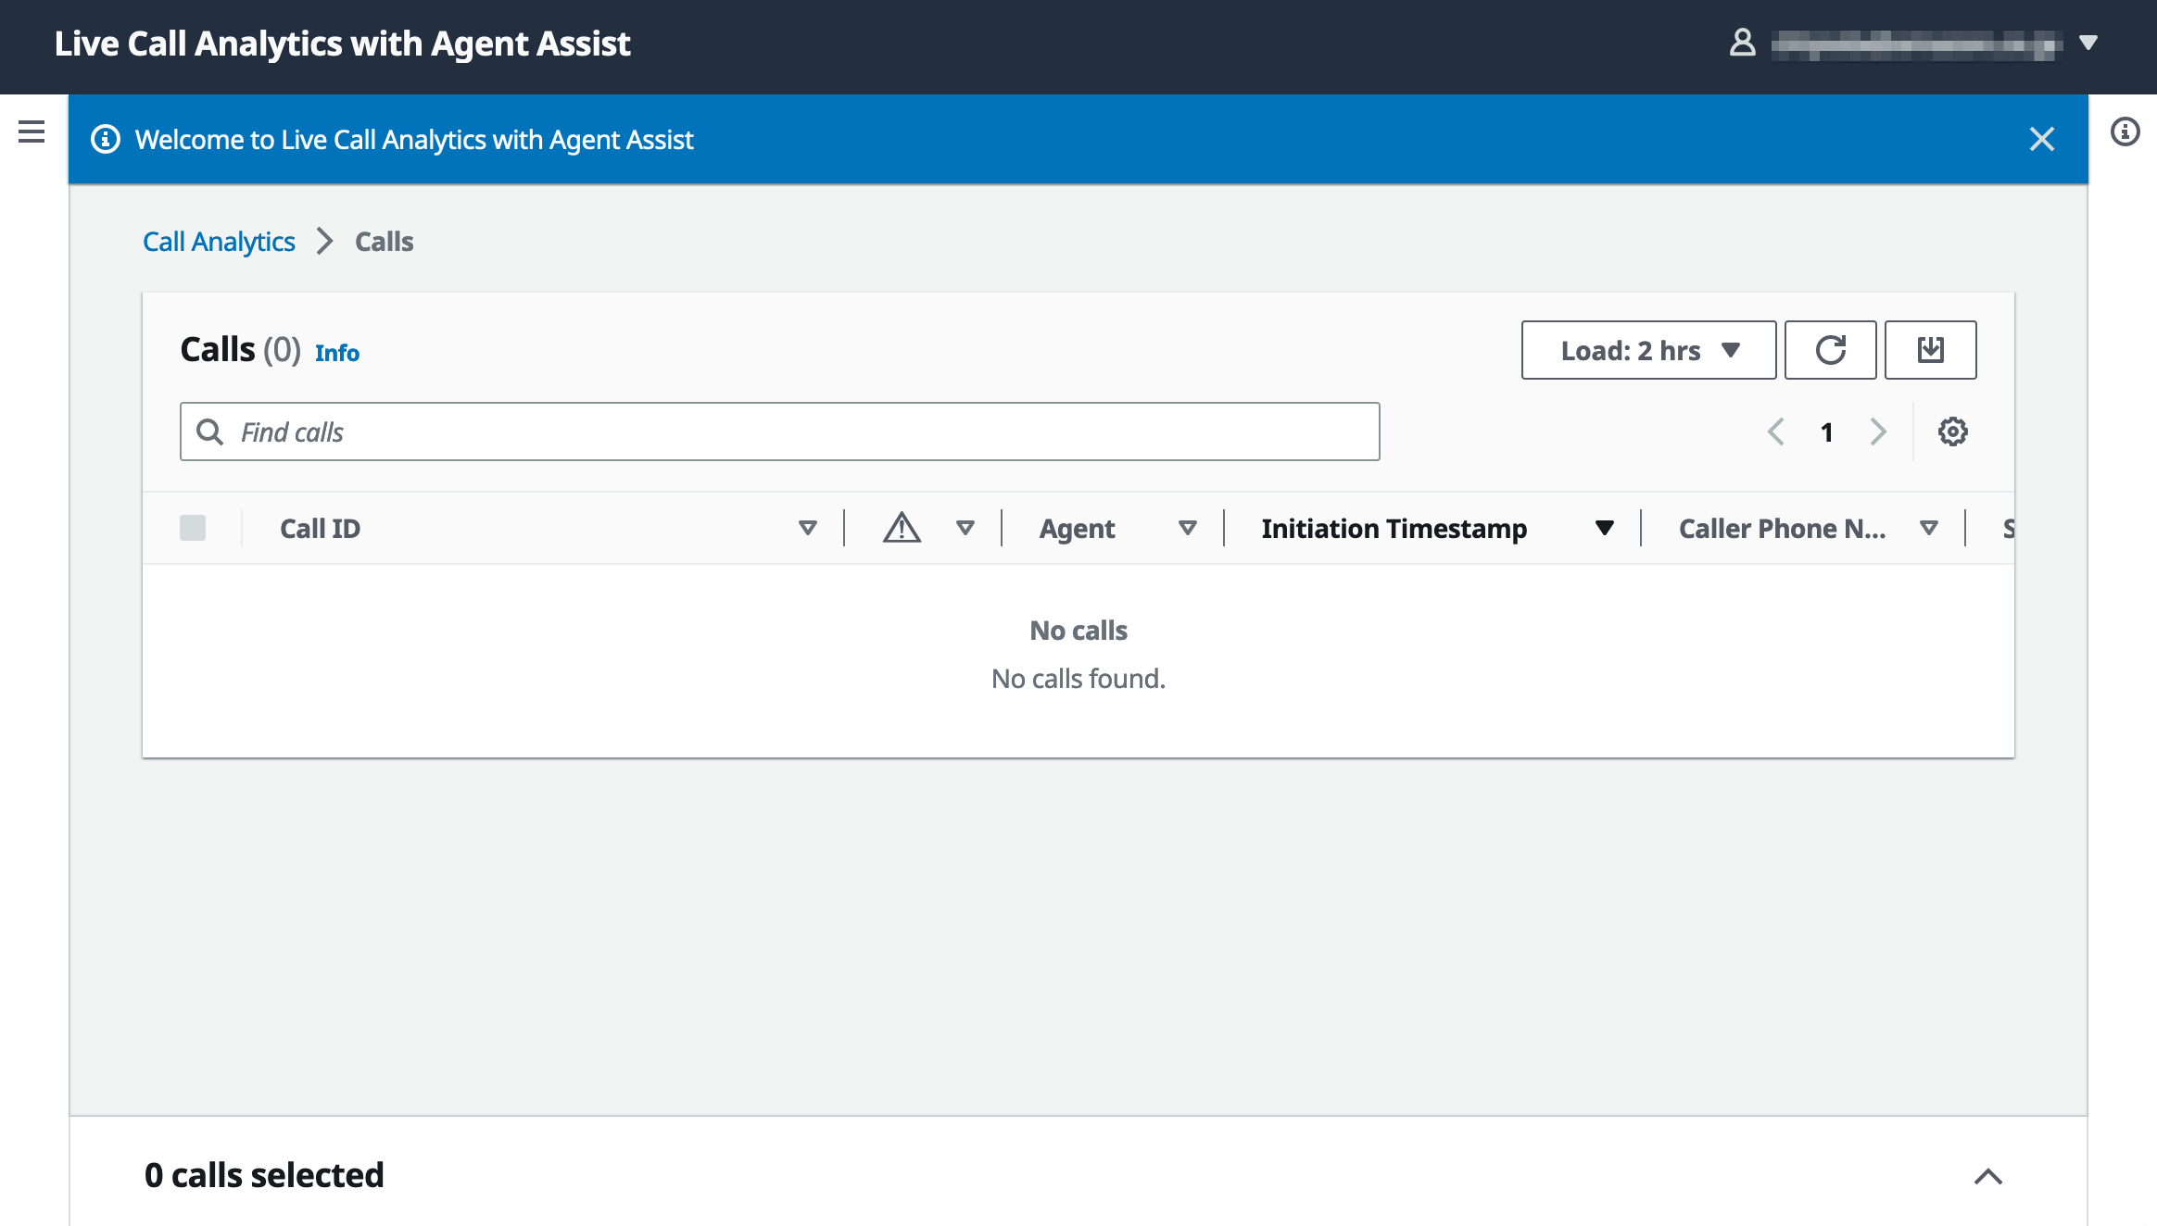
Task: Expand the 0 calls selected panel
Action: click(1987, 1176)
